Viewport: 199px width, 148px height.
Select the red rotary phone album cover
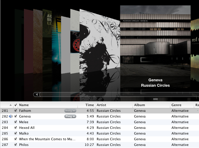coord(75,41)
